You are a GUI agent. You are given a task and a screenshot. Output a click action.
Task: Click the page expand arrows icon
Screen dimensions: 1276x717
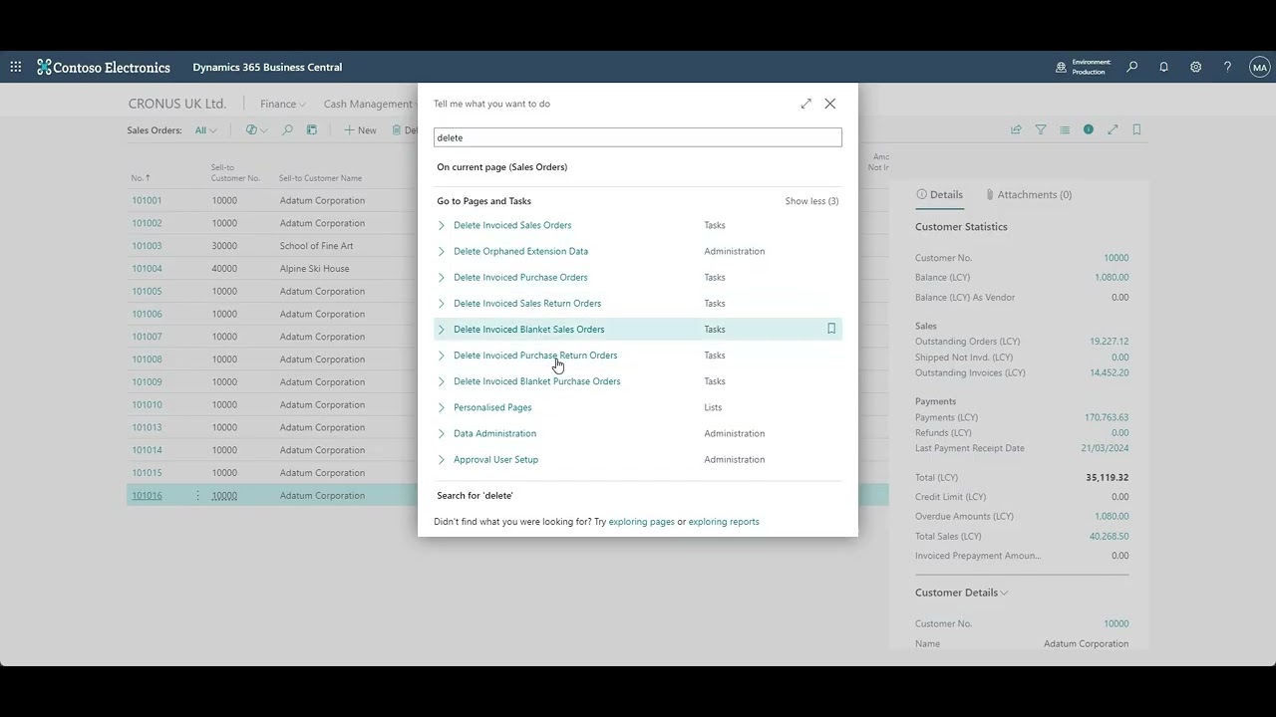click(1113, 129)
